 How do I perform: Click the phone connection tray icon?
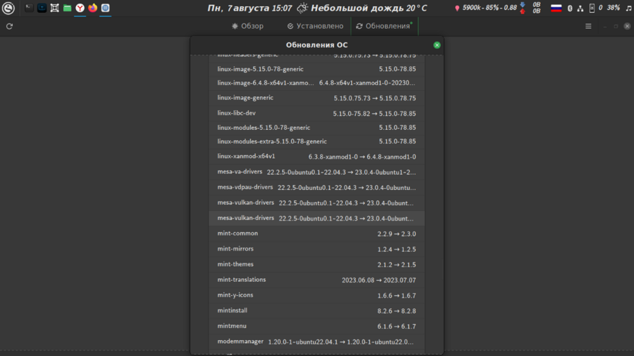592,8
